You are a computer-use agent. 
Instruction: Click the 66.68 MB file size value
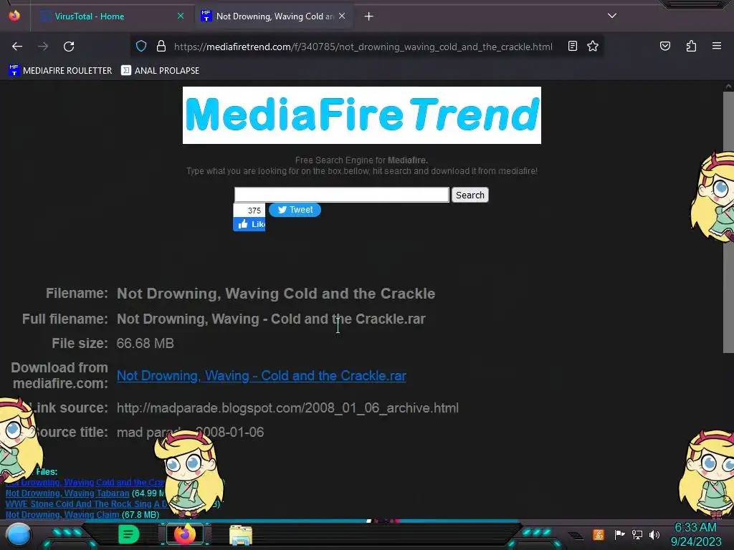pyautogui.click(x=145, y=343)
